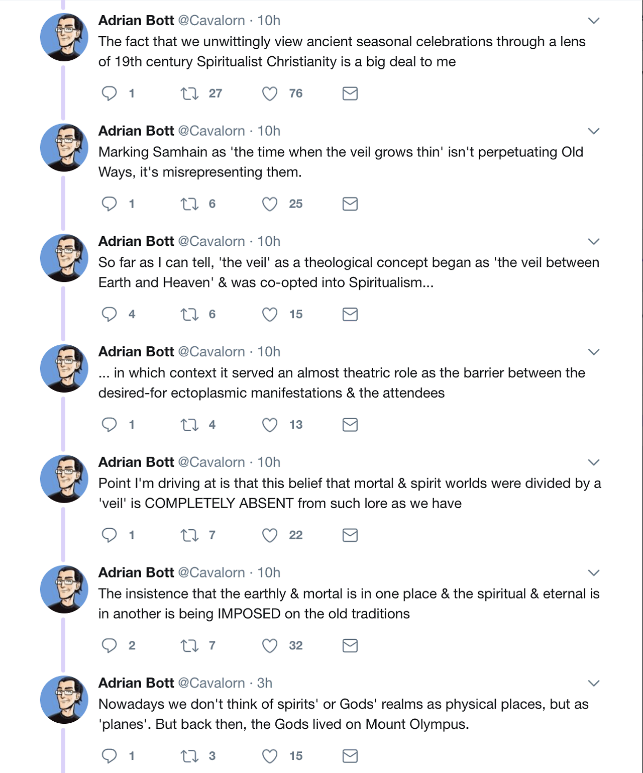Open the 3h timestamp on the 'Mount Olympus' tweet

click(265, 683)
